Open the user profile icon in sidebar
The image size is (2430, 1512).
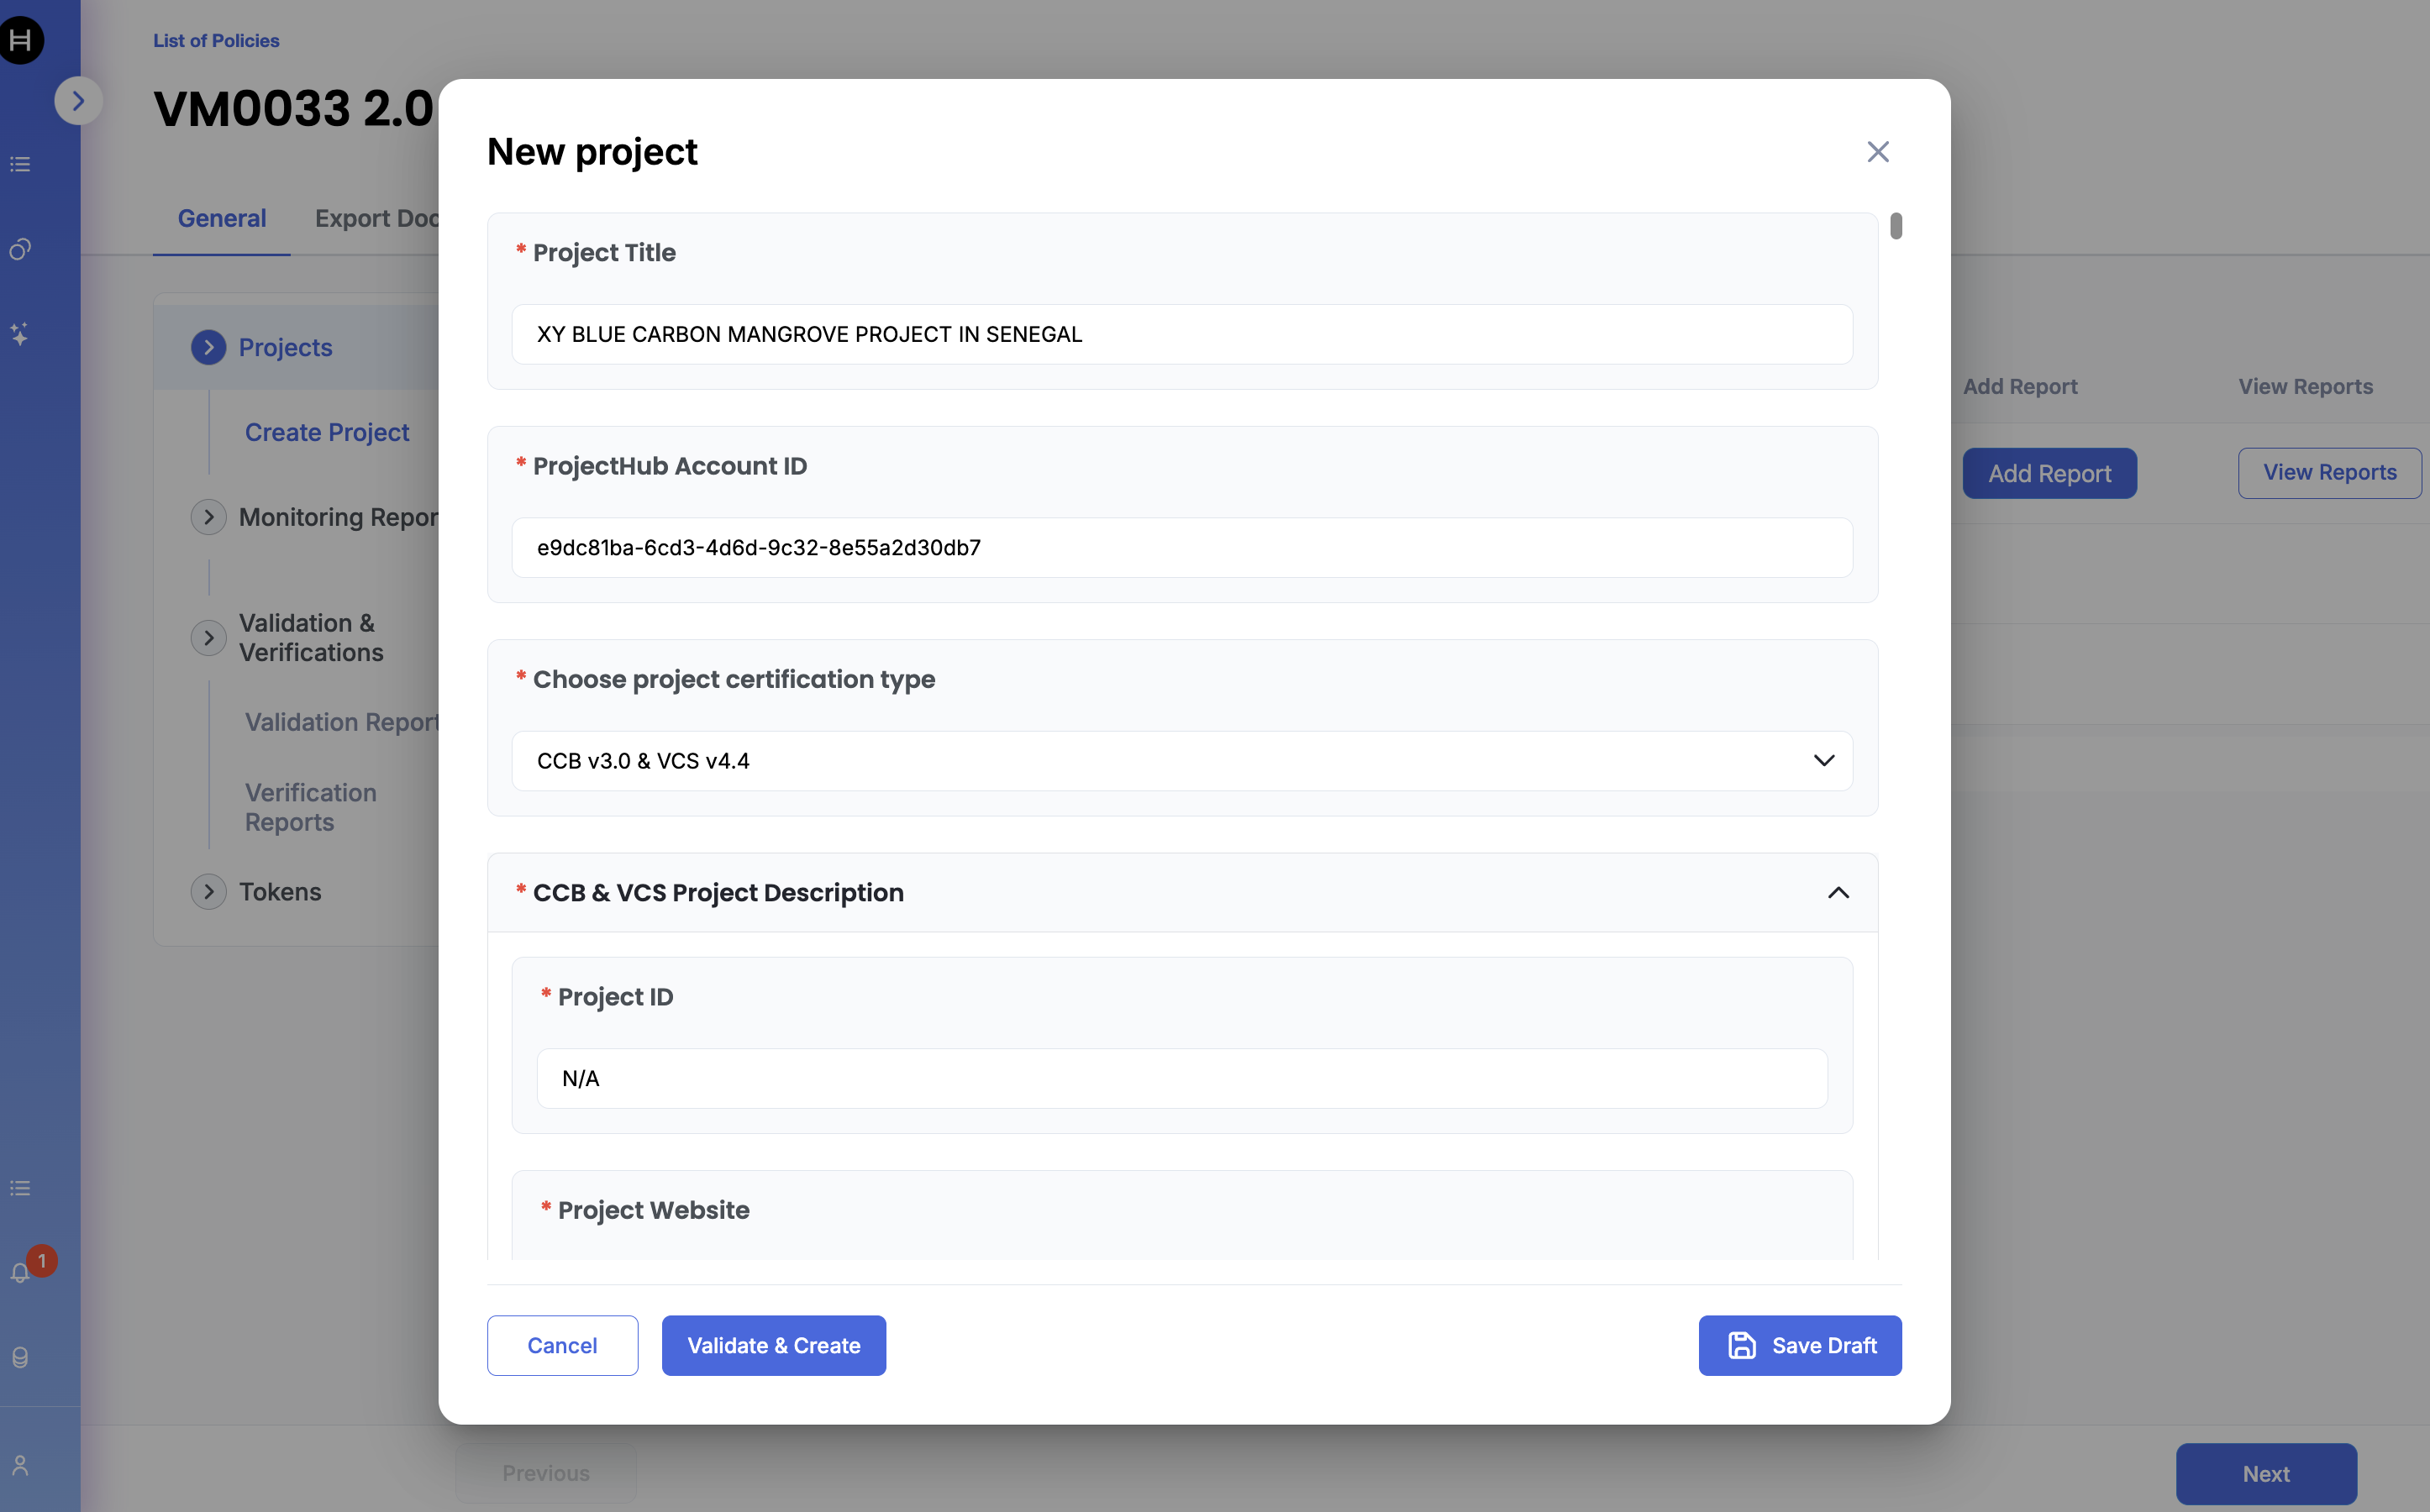coord(20,1465)
